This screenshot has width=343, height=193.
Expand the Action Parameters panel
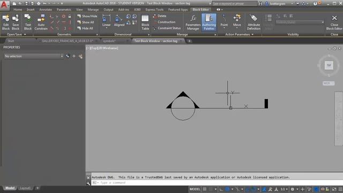click(x=239, y=34)
